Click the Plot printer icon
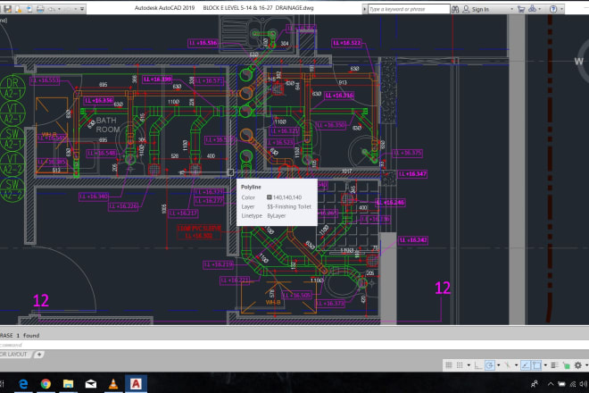 (40, 9)
